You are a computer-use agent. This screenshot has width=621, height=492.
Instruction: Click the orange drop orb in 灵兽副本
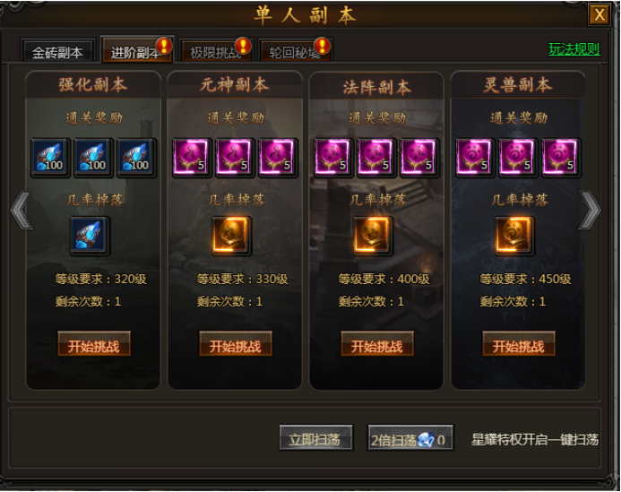pyautogui.click(x=514, y=236)
